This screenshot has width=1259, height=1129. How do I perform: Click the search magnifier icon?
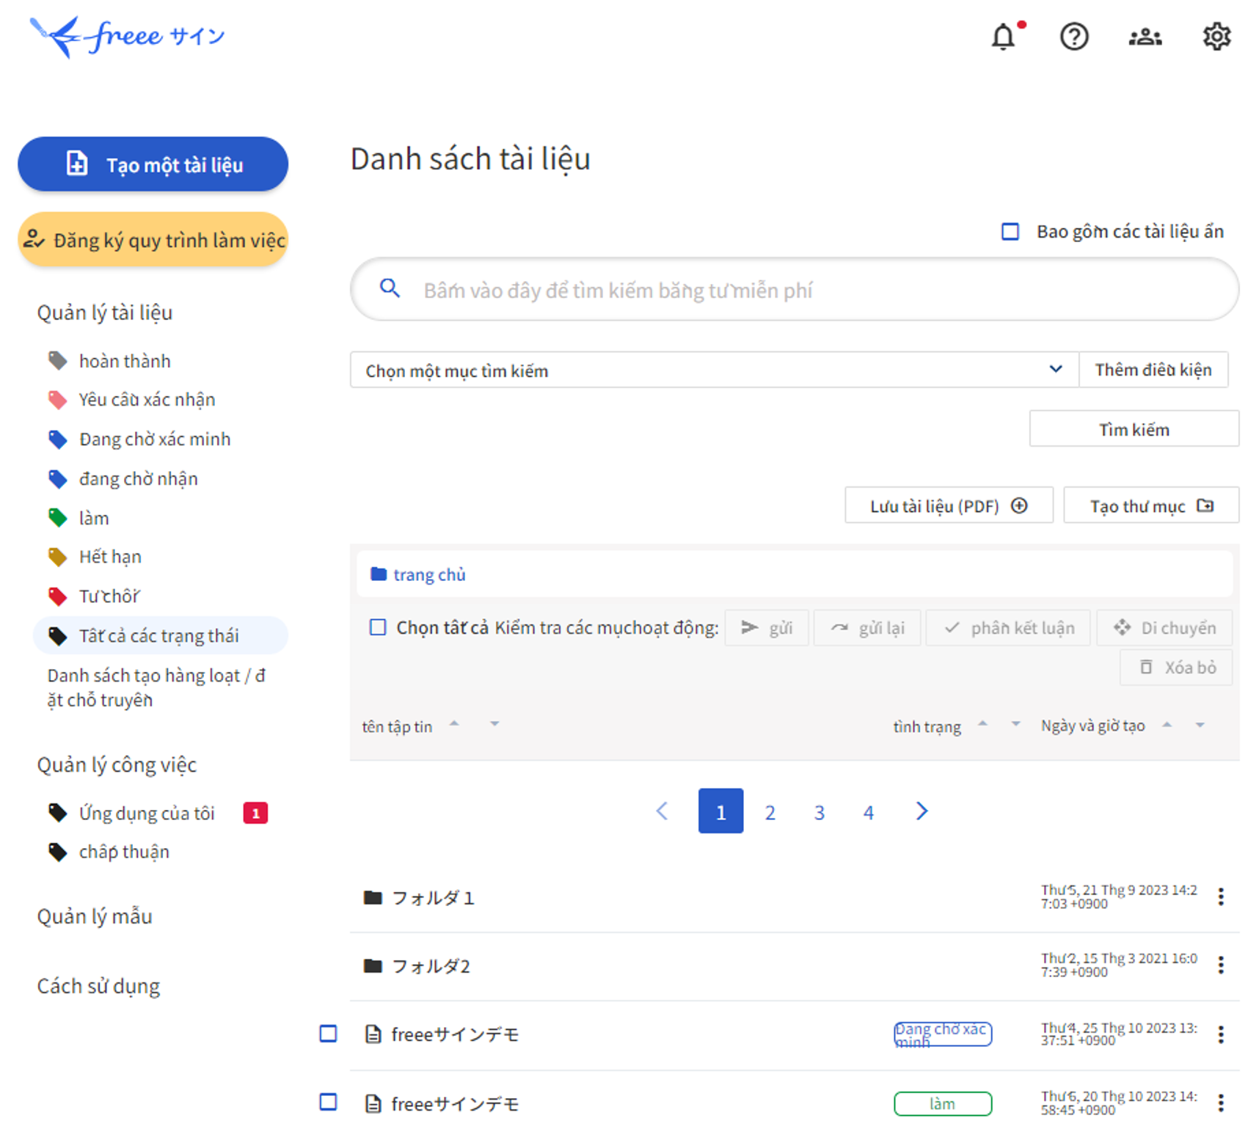coord(390,288)
